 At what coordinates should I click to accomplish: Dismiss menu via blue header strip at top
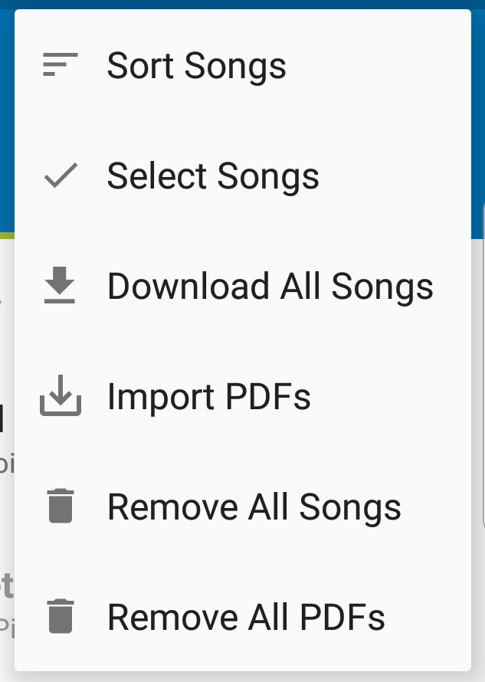tap(242, 4)
